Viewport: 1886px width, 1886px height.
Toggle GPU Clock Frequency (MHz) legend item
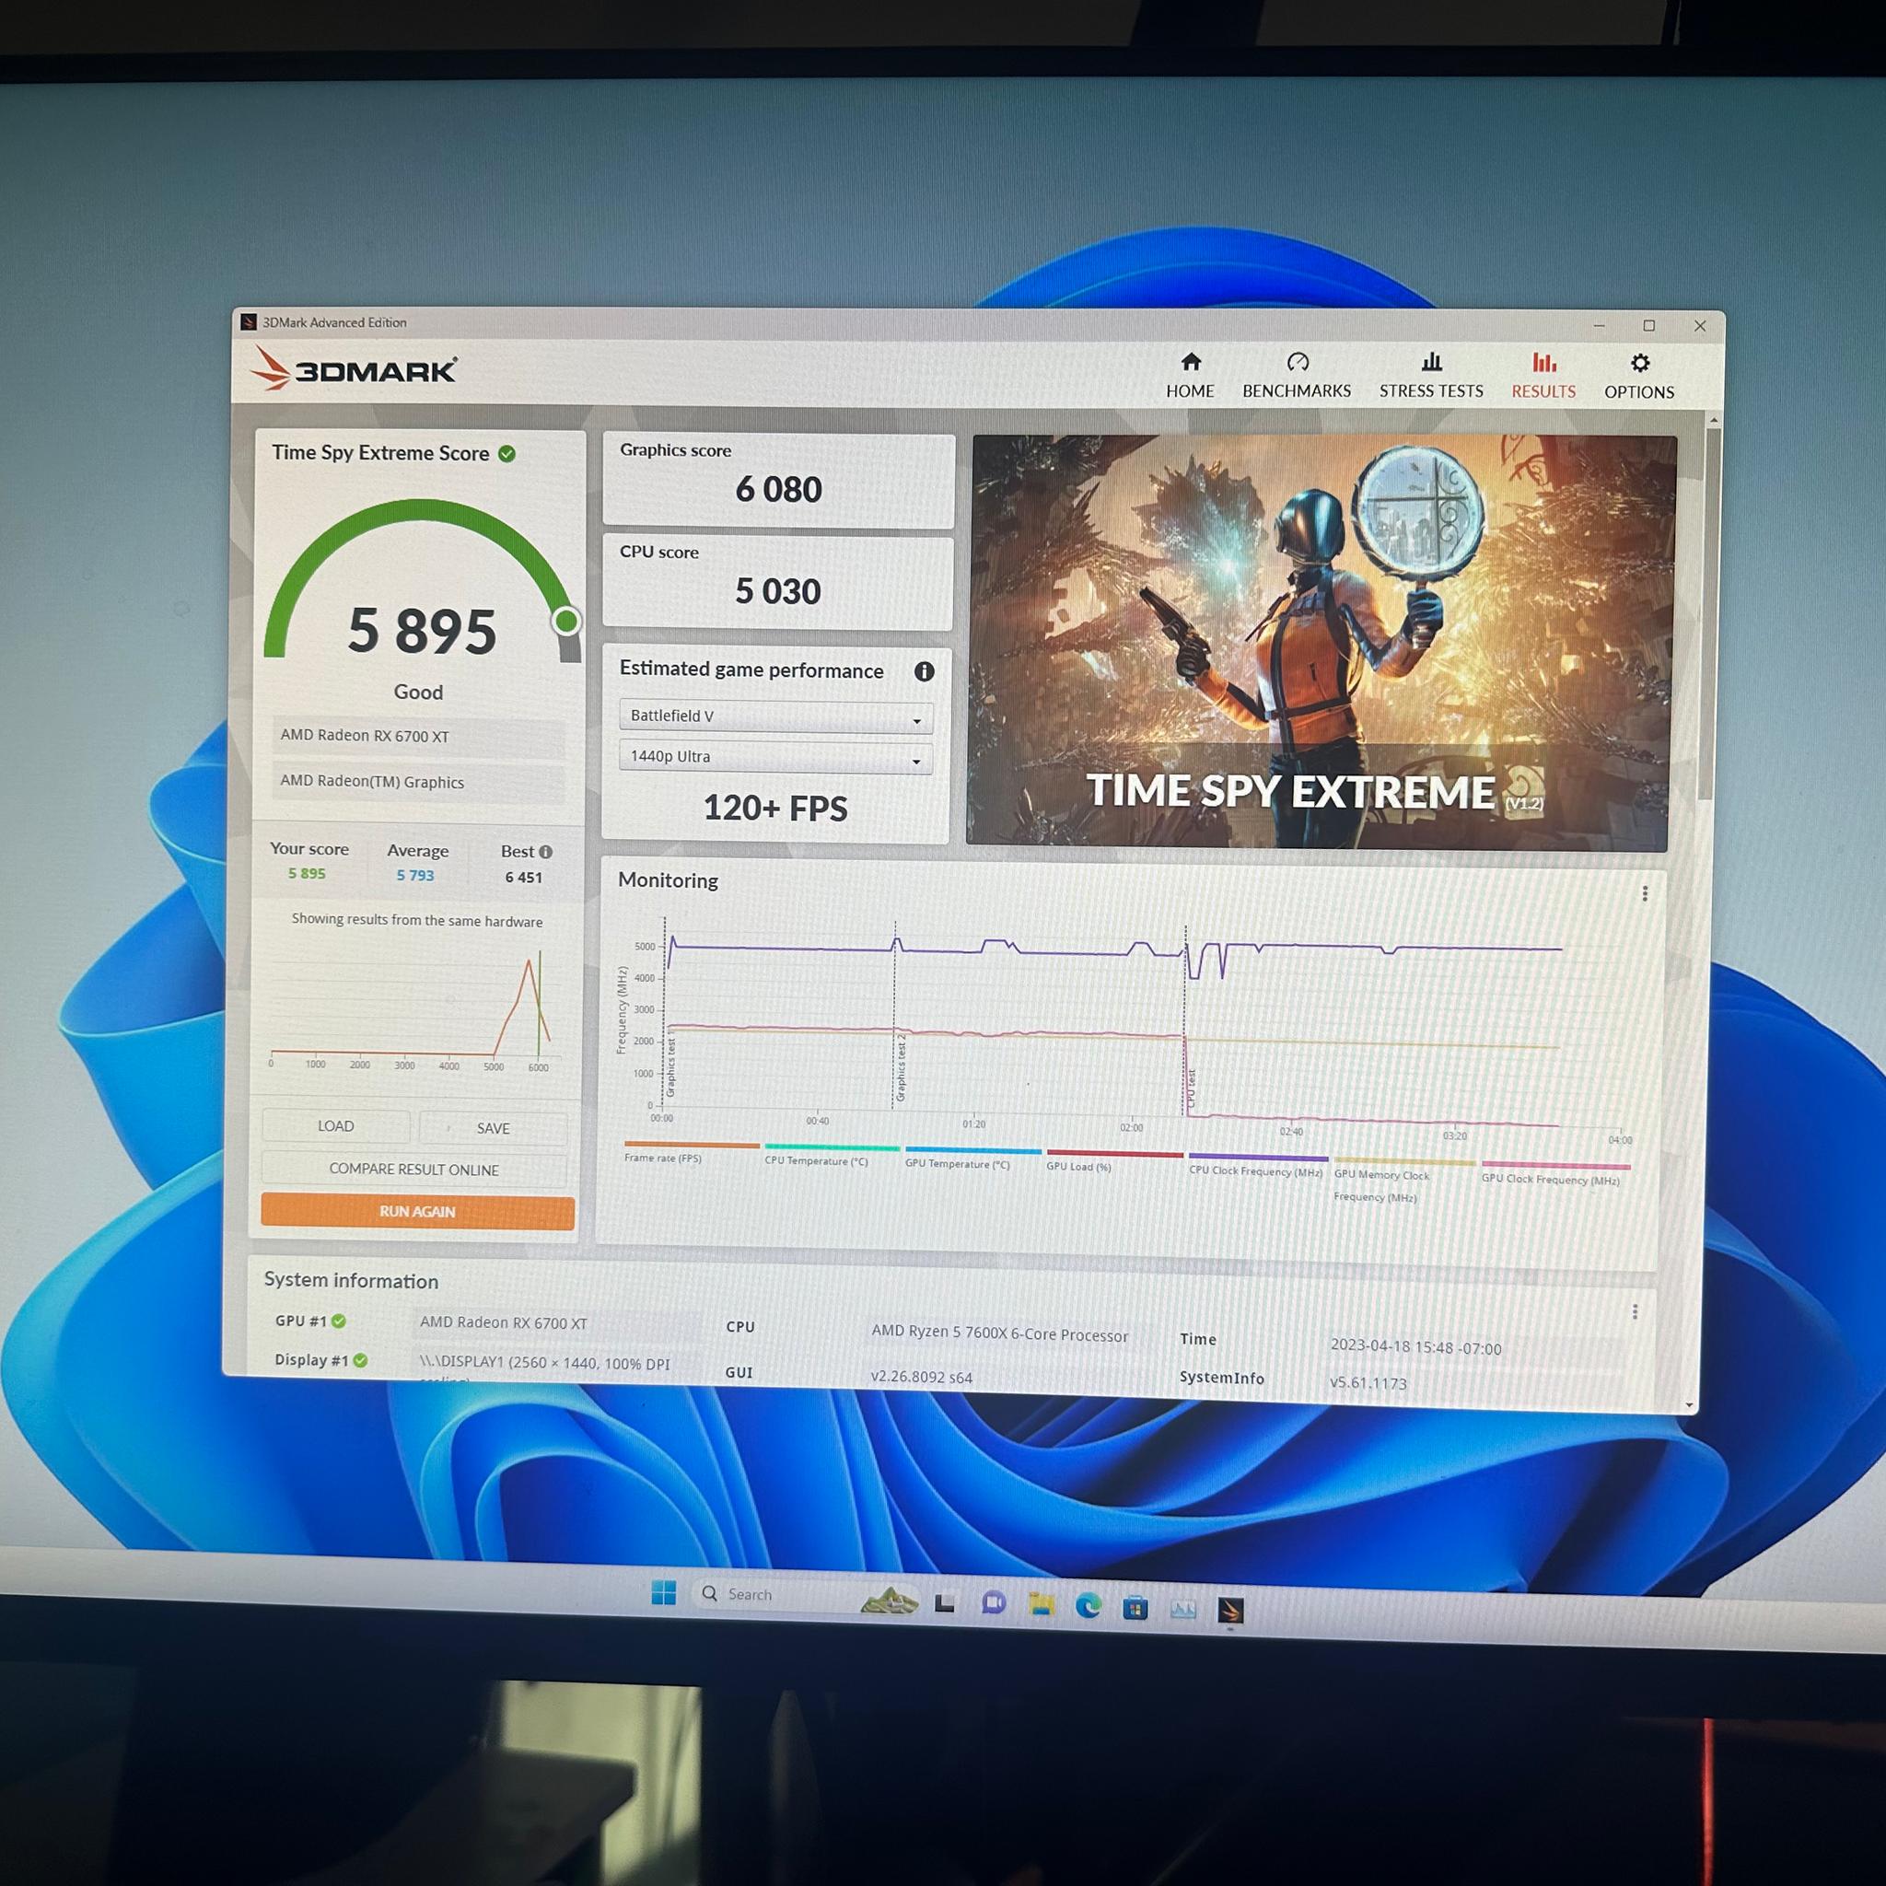pyautogui.click(x=1555, y=1172)
